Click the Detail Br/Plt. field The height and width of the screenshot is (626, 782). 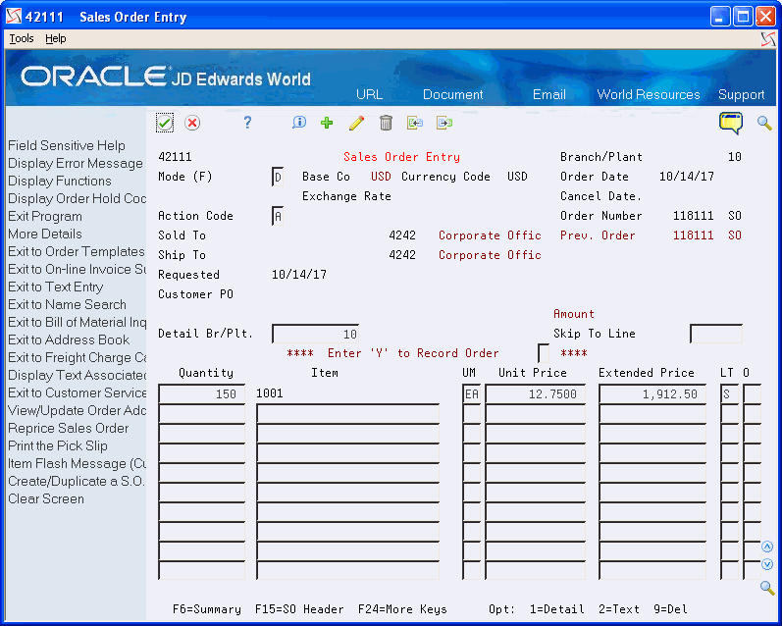315,334
